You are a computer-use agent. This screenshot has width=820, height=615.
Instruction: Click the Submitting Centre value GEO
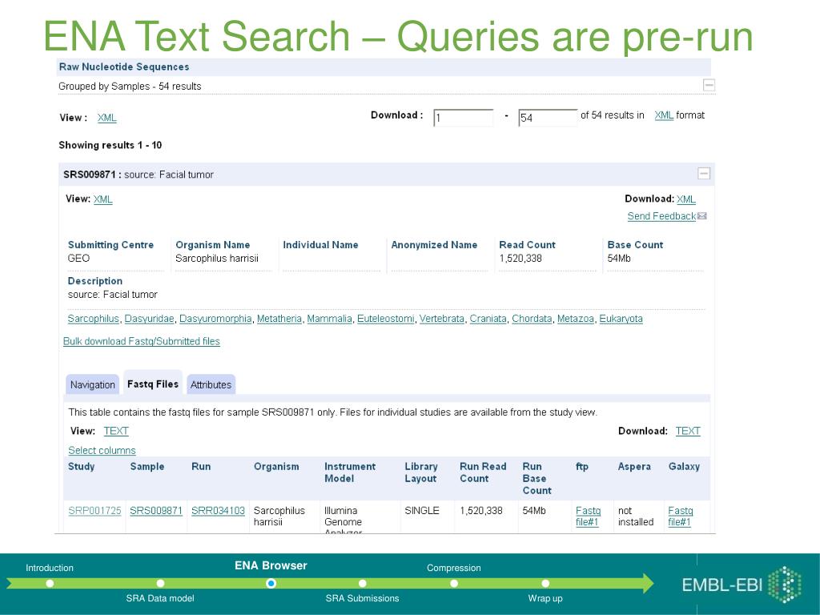(x=78, y=259)
